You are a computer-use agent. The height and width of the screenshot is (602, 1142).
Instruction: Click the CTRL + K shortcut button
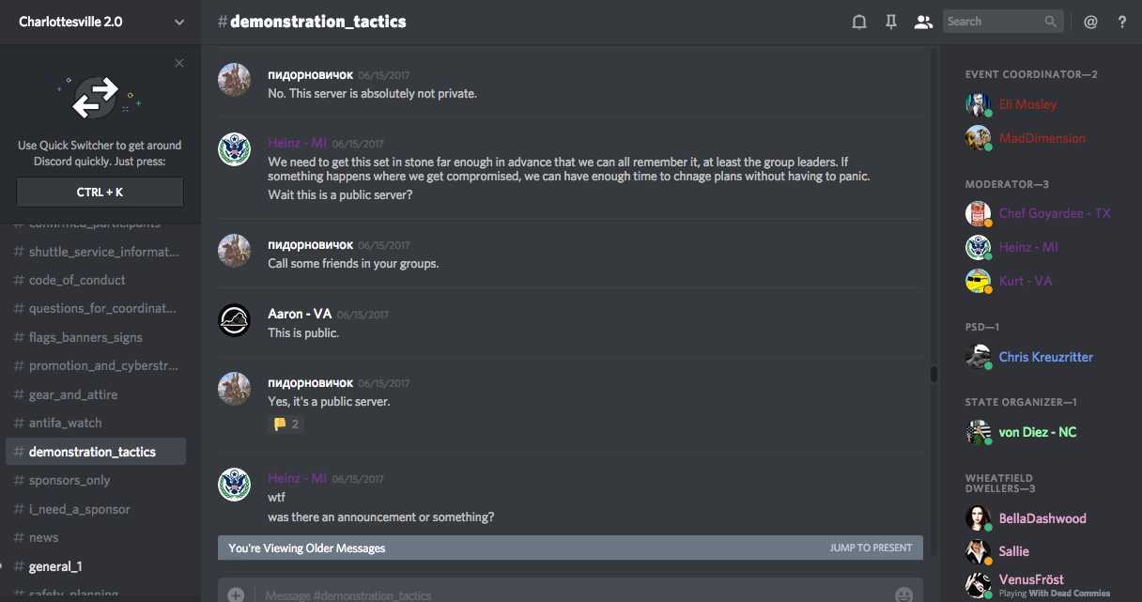[100, 192]
